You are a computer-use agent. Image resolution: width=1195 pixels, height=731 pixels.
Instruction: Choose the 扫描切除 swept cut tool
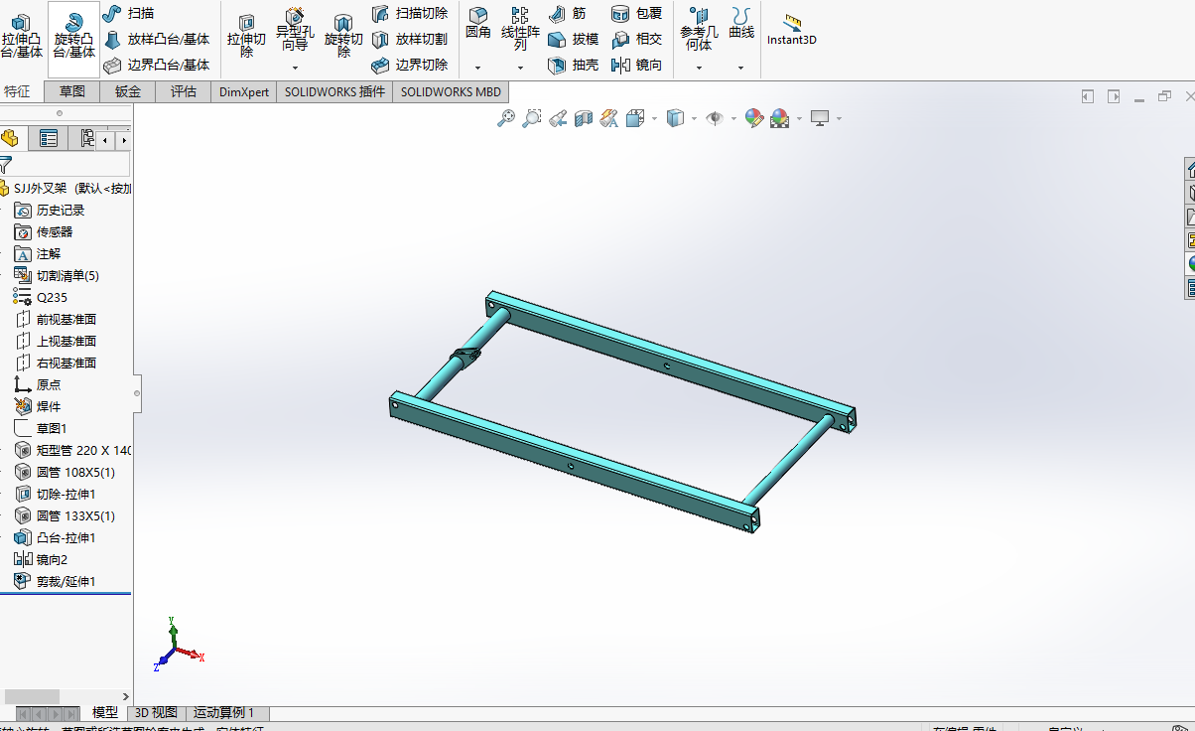click(x=409, y=13)
